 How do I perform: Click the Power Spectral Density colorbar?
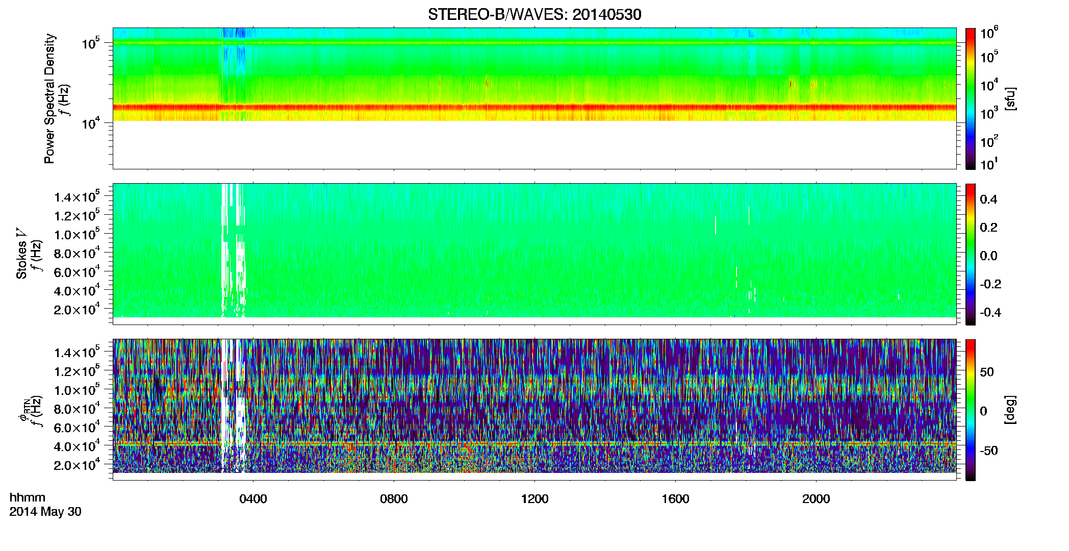(x=970, y=98)
